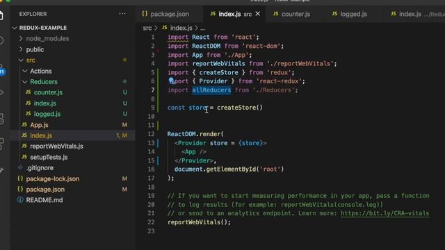Click the 'U' status badge next to counter.js
The image size is (445, 250).
pyautogui.click(x=125, y=92)
